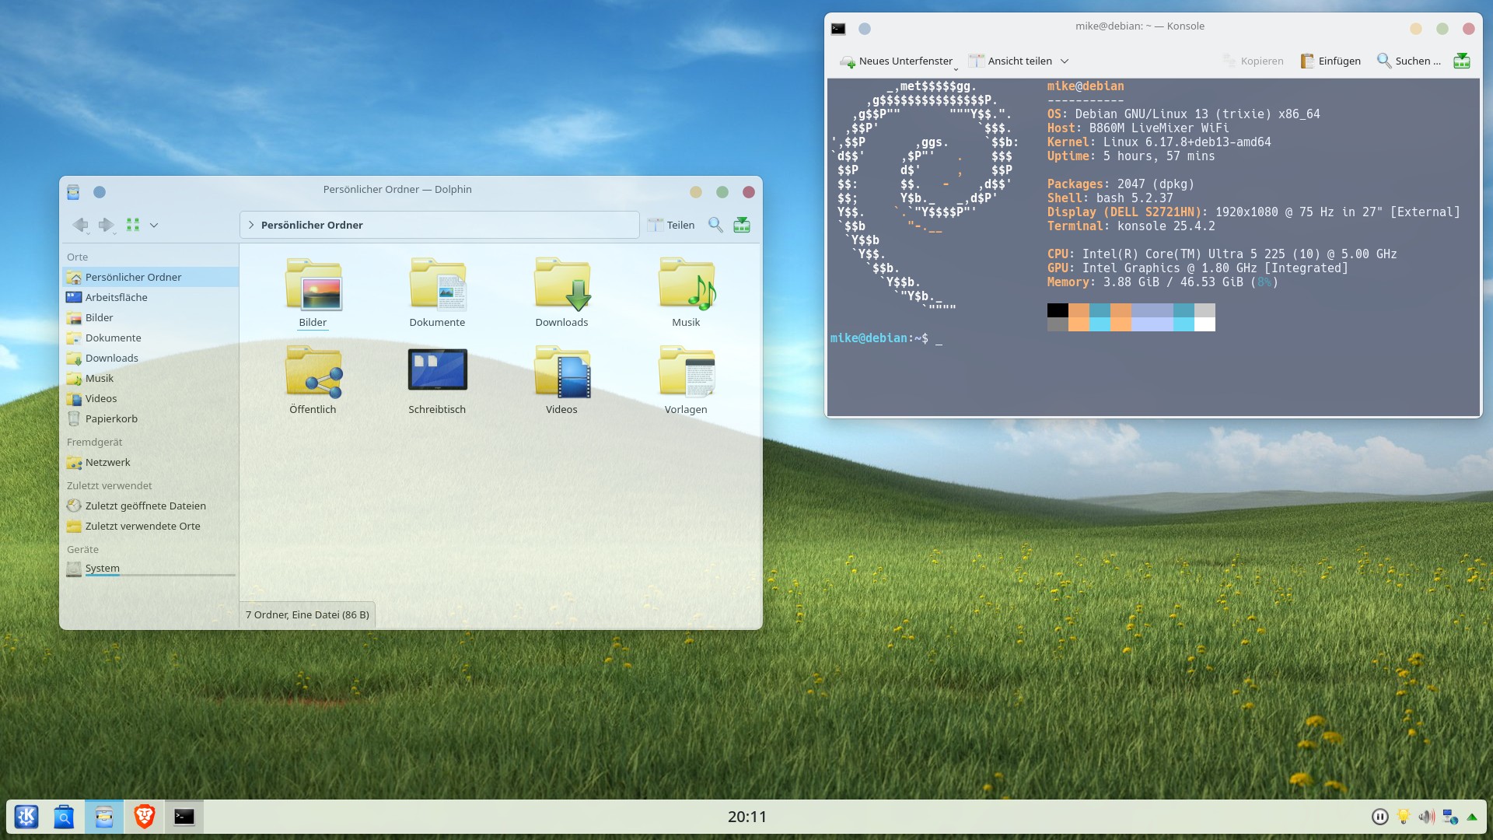The image size is (1493, 840).
Task: Click the Dolphin forward navigation arrow
Action: pyautogui.click(x=106, y=225)
